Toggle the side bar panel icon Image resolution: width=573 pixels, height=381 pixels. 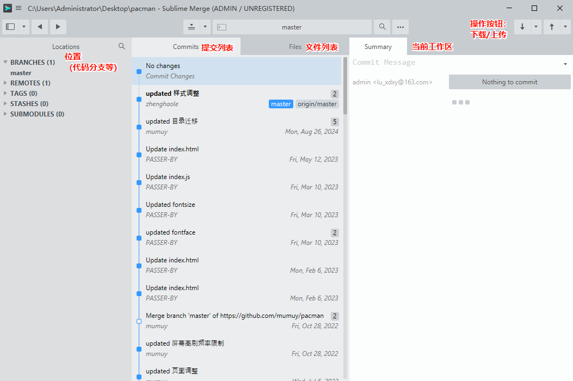coord(10,27)
